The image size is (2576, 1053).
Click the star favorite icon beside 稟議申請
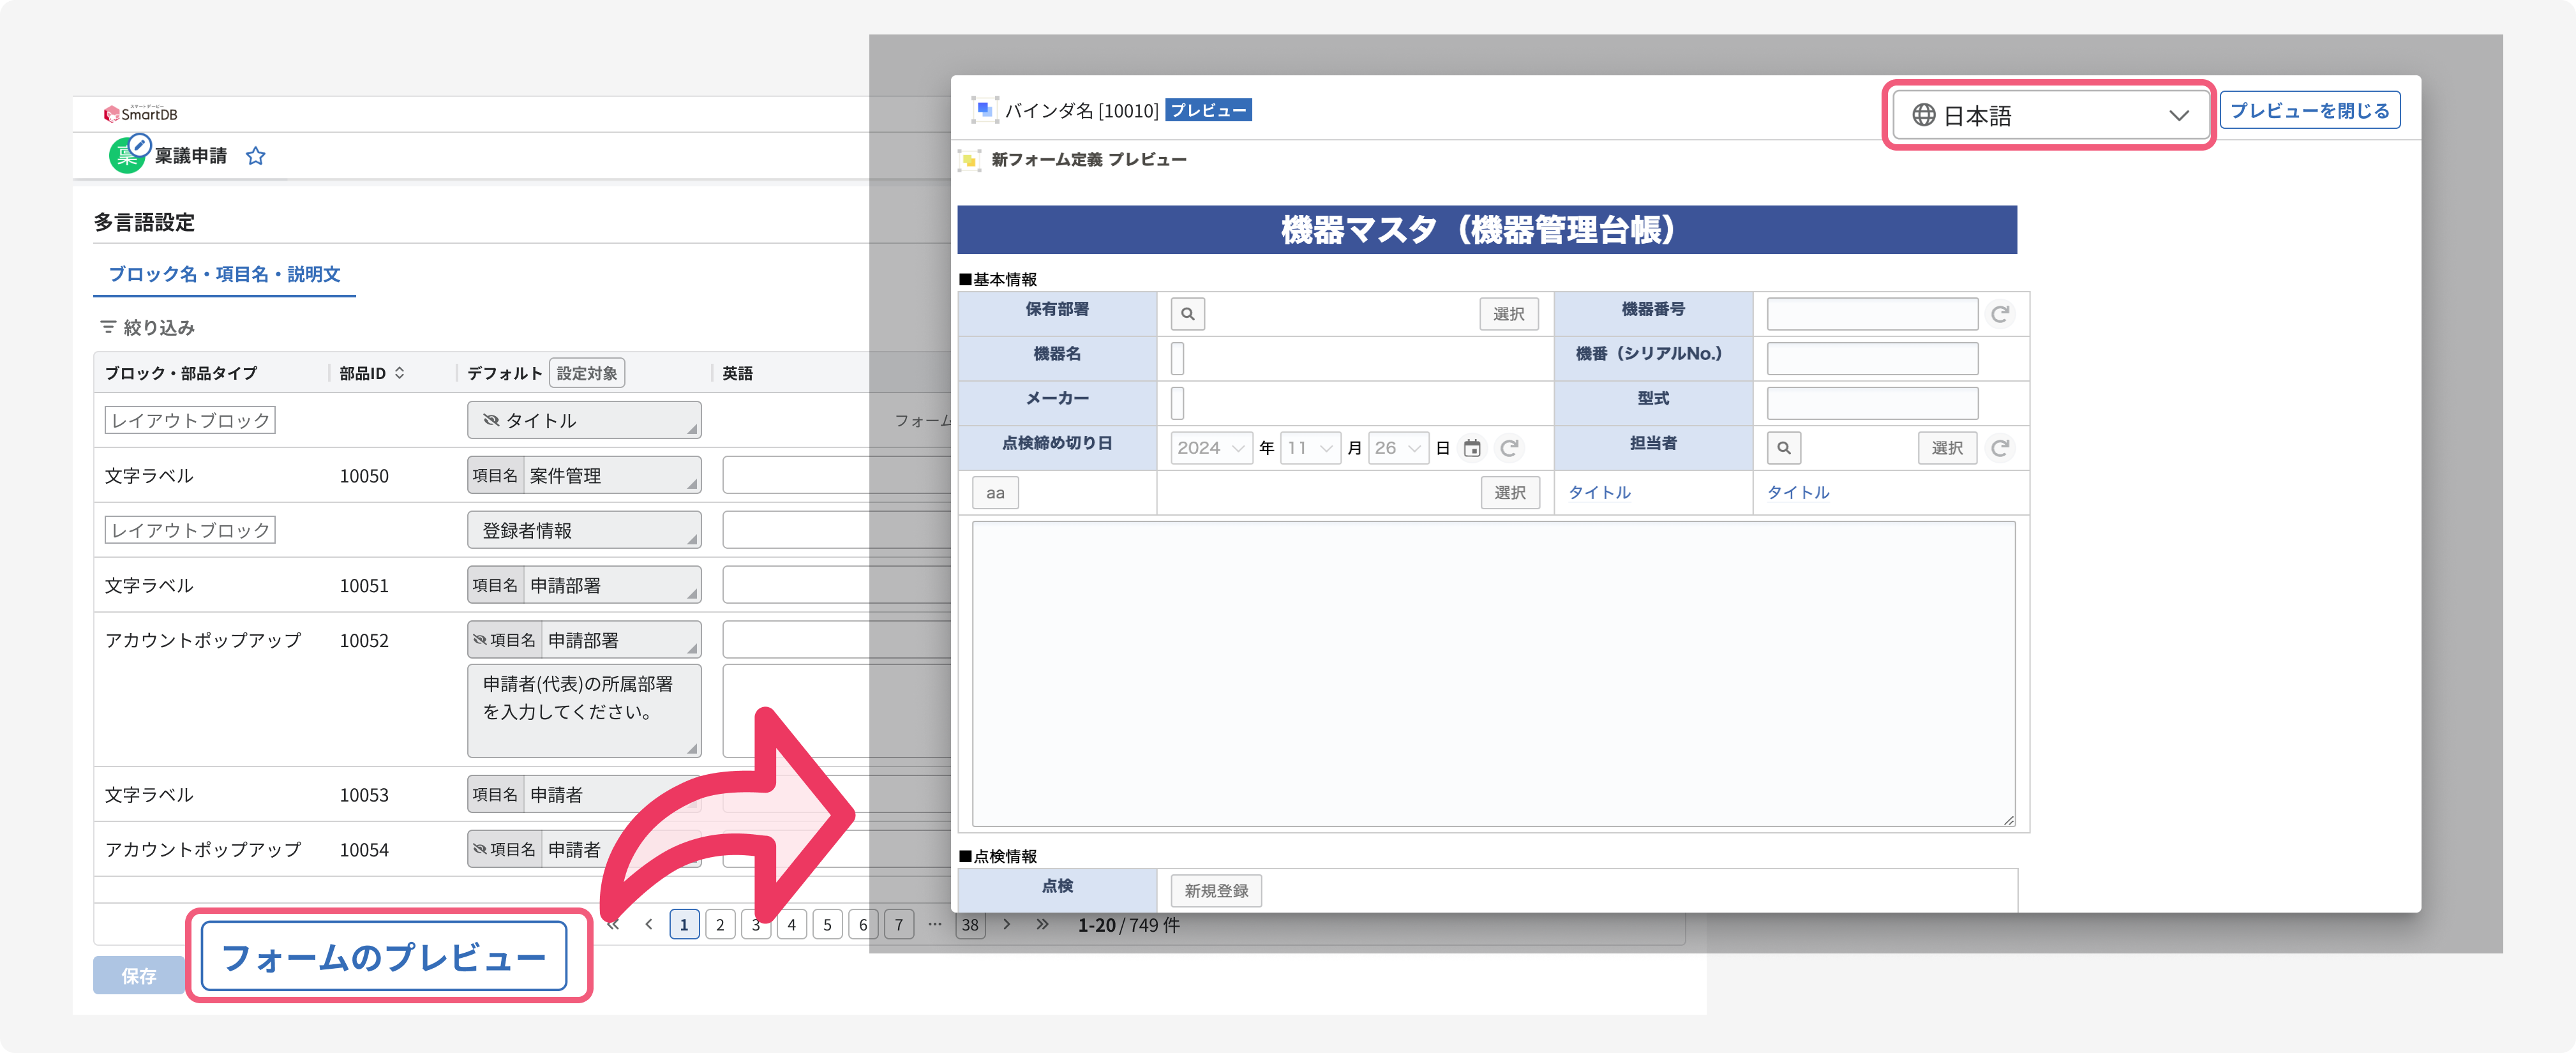point(256,156)
